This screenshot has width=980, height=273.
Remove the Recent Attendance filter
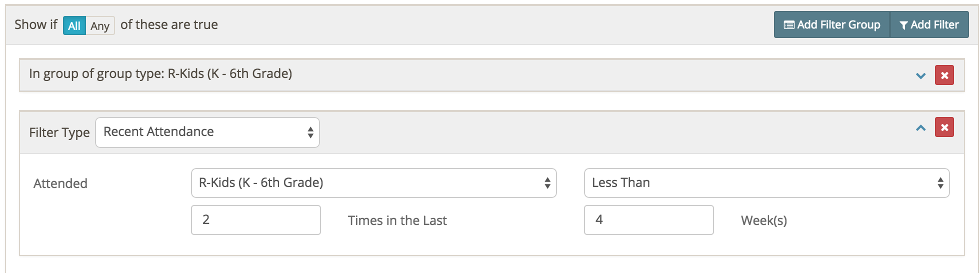click(944, 127)
